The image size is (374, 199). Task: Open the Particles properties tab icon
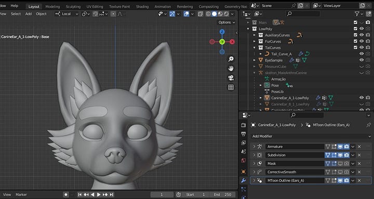tap(243, 189)
